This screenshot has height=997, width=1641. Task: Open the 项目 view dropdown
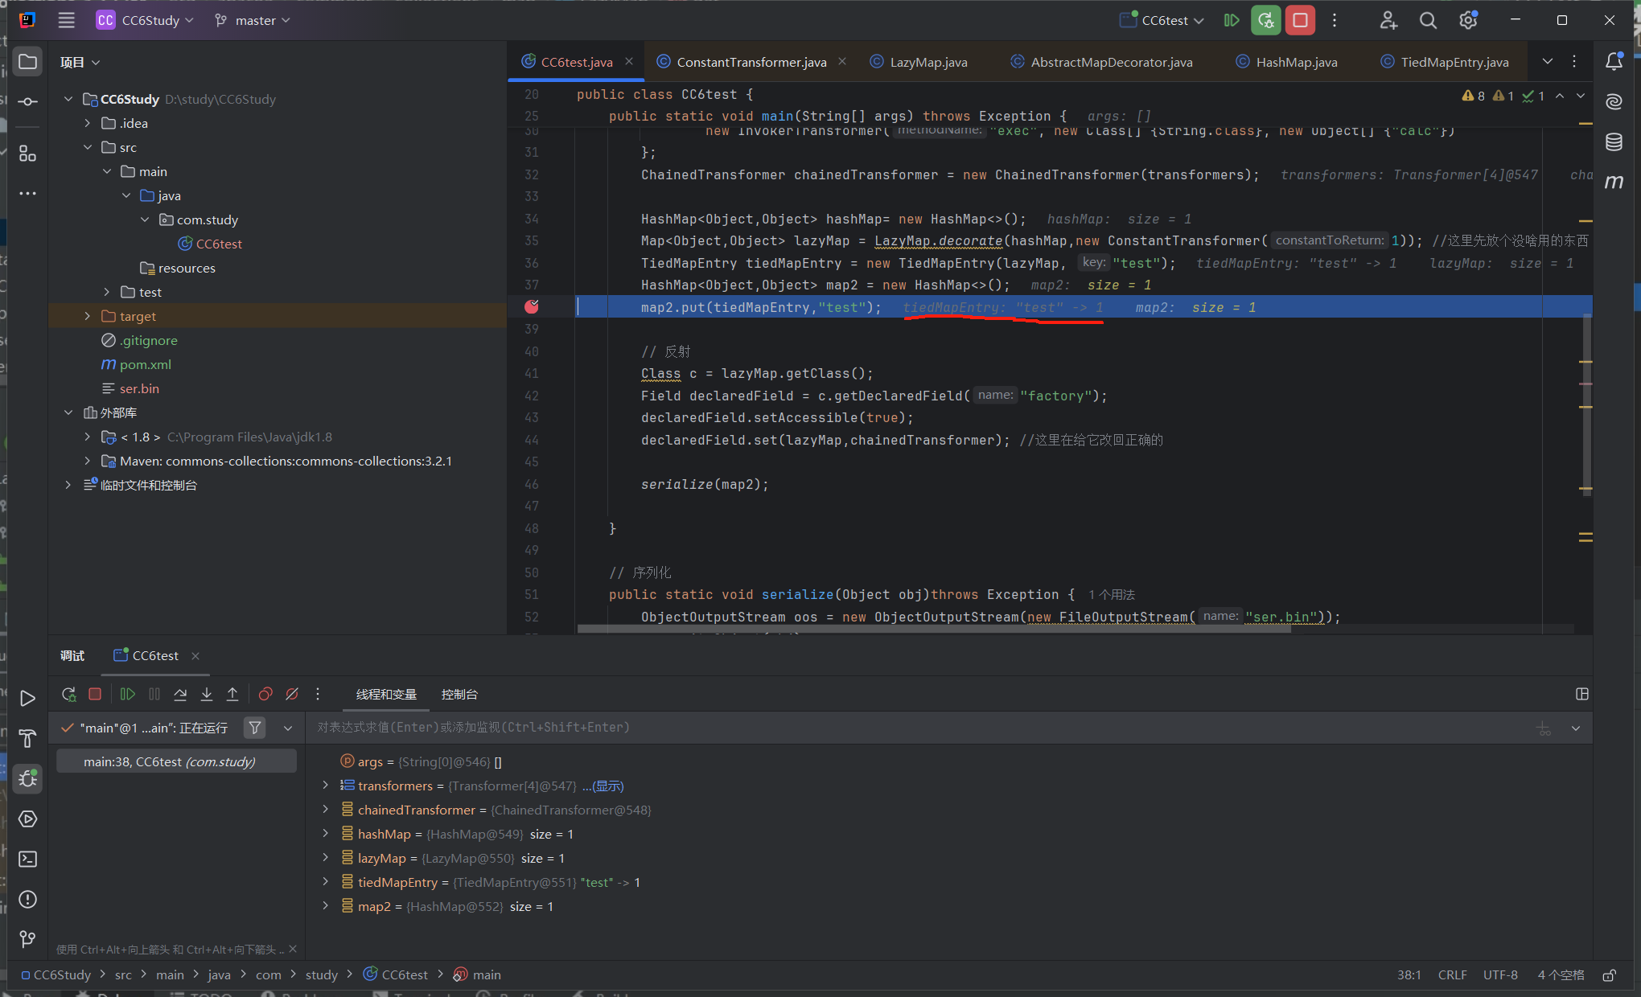[x=80, y=62]
